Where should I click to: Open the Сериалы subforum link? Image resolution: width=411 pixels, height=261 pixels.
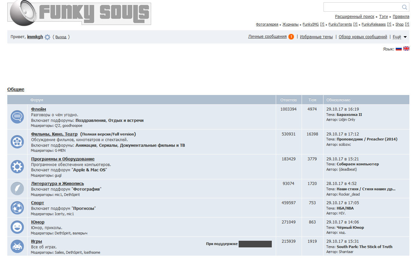click(x=108, y=145)
